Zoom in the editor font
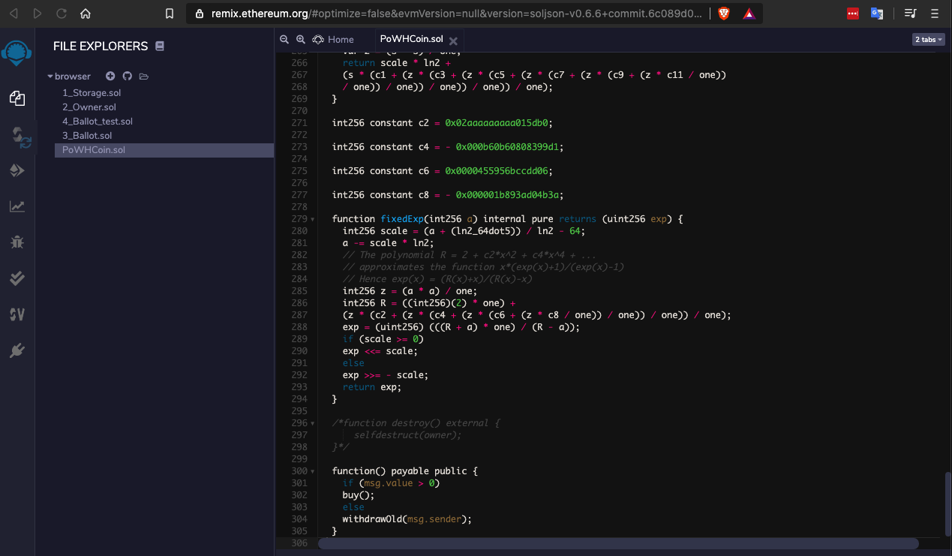The image size is (952, 556). click(301, 39)
